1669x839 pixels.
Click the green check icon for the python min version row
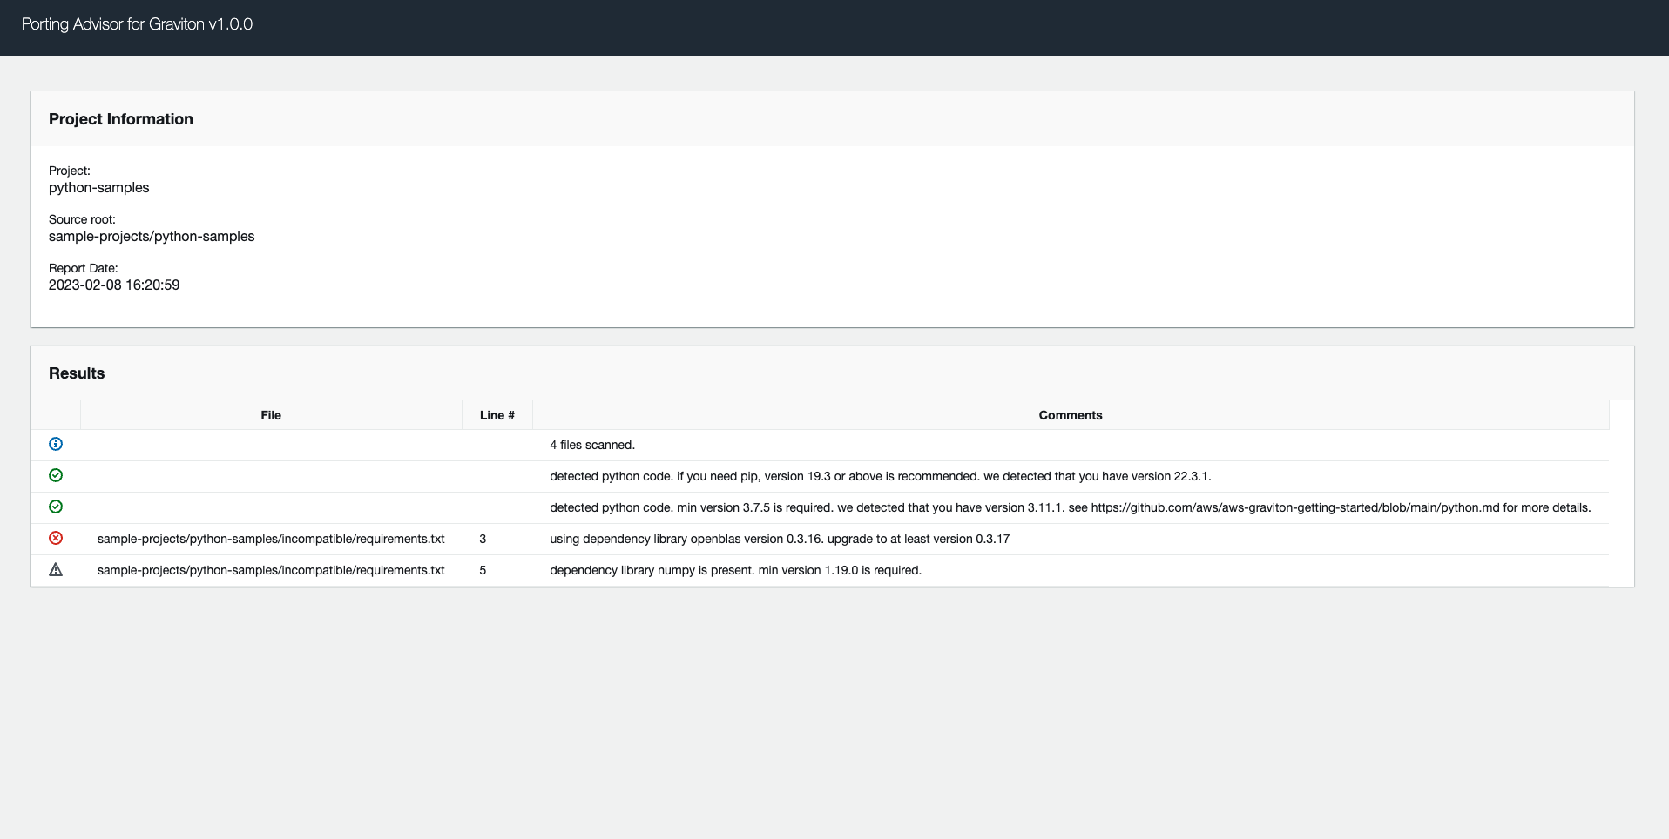[56, 507]
